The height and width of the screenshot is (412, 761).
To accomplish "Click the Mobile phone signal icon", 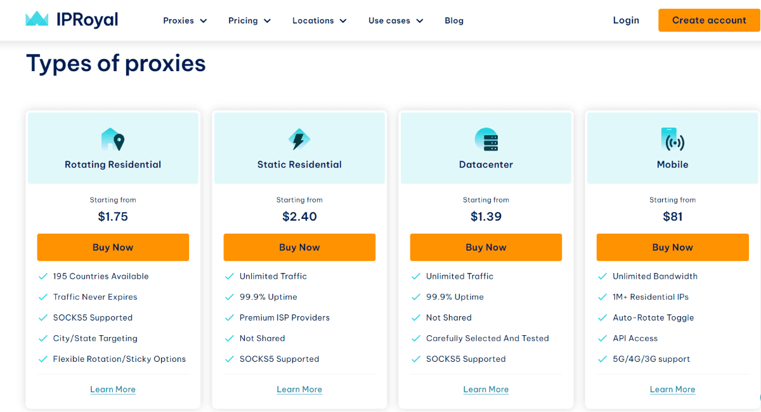I will click(672, 139).
